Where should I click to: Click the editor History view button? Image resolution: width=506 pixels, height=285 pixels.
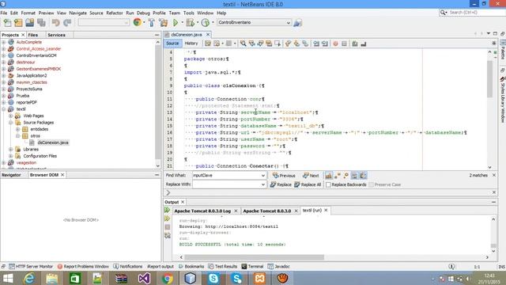coord(191,44)
